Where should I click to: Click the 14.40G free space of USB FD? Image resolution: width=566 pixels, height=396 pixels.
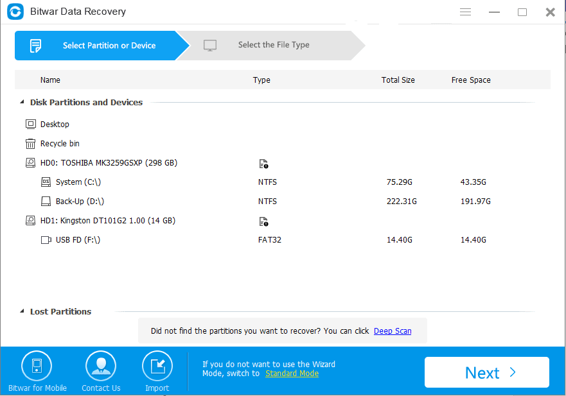click(473, 240)
